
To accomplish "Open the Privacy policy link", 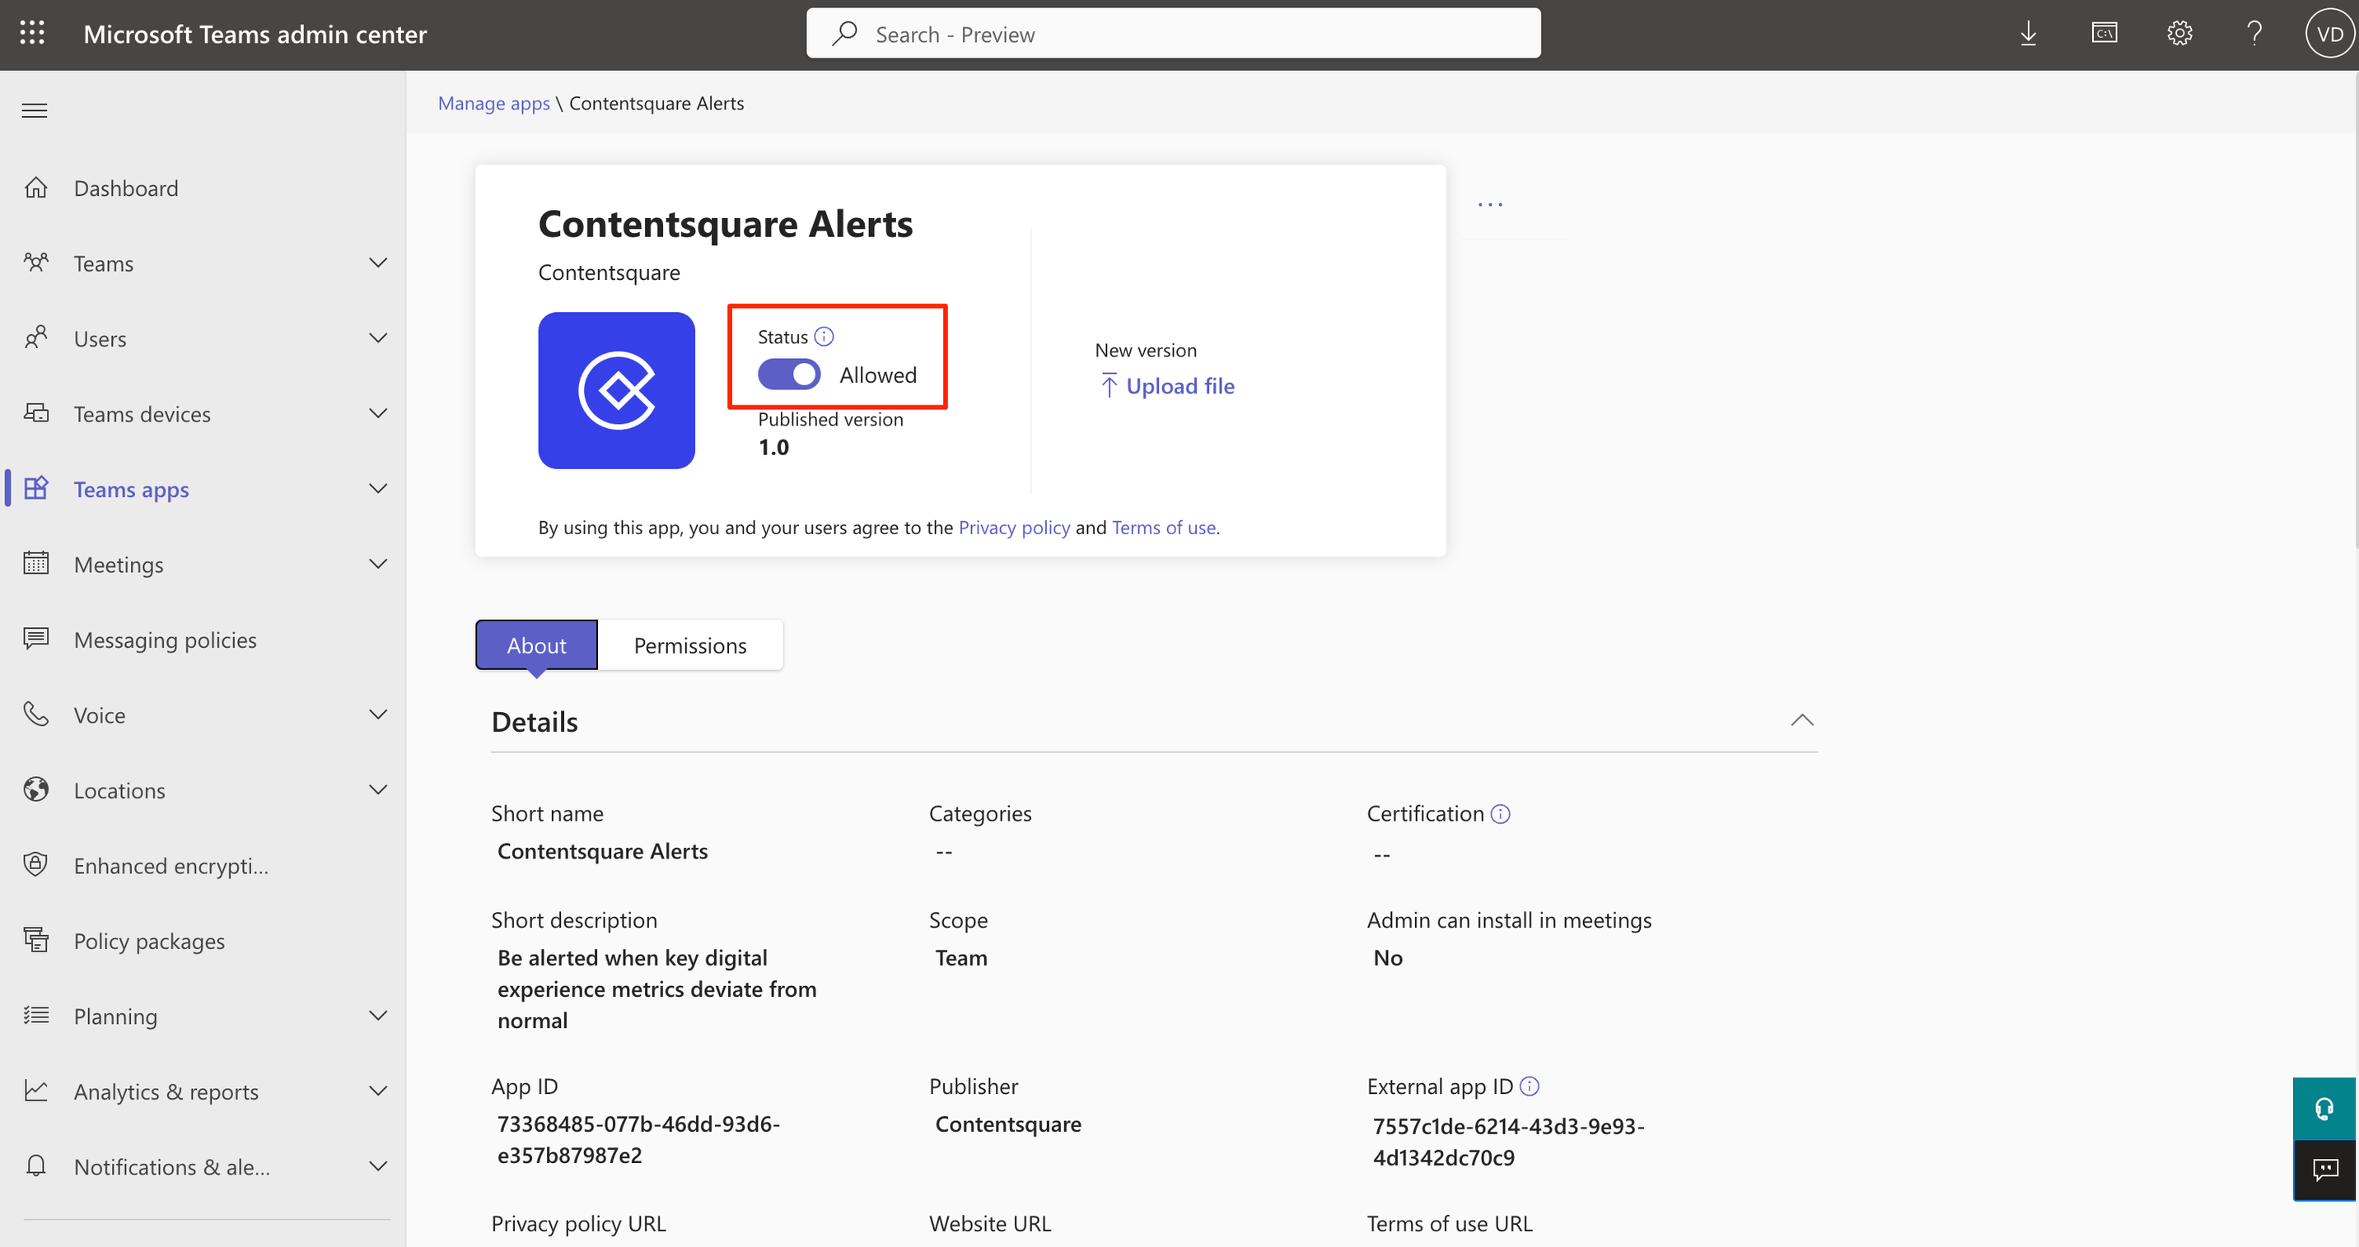I will pos(1014,527).
